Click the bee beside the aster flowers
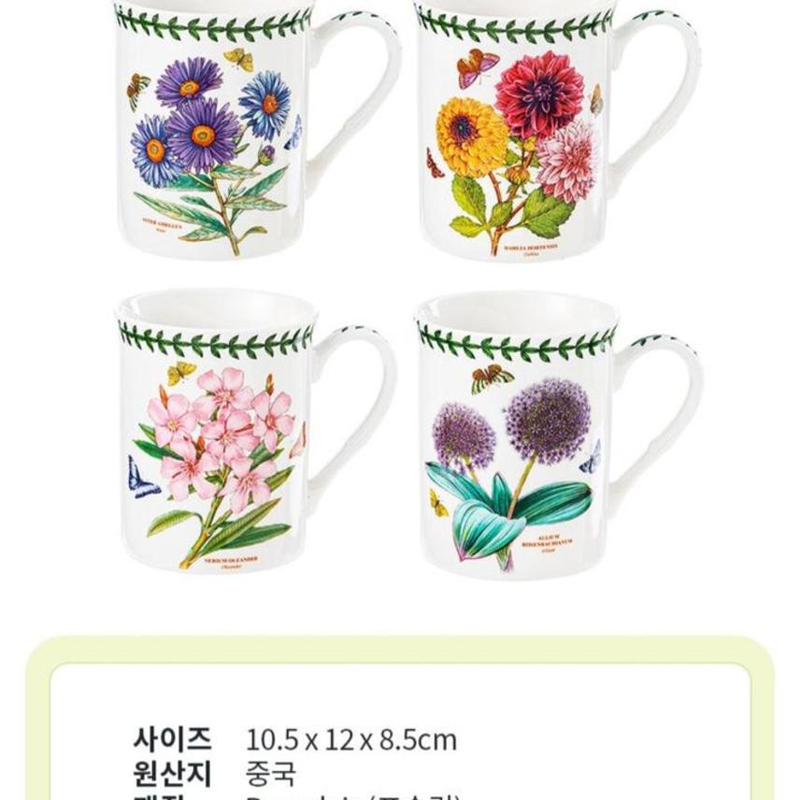 click(x=137, y=90)
